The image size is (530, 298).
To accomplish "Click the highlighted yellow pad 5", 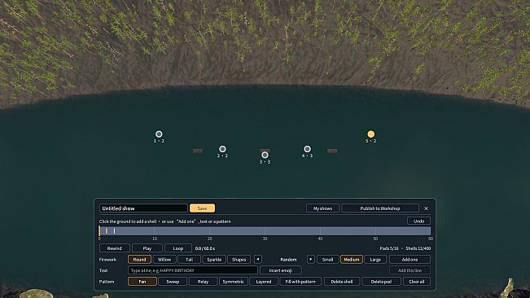I will (370, 134).
